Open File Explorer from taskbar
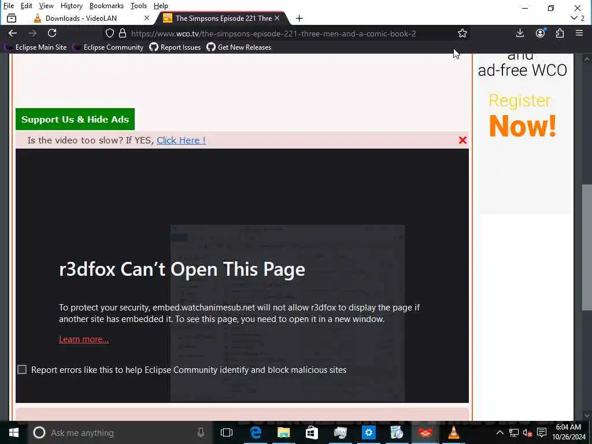592x444 pixels. tap(283, 432)
